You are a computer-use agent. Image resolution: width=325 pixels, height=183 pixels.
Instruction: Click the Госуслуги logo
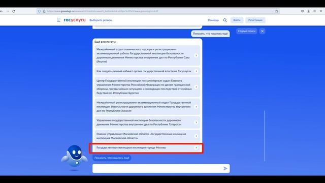coord(75,20)
